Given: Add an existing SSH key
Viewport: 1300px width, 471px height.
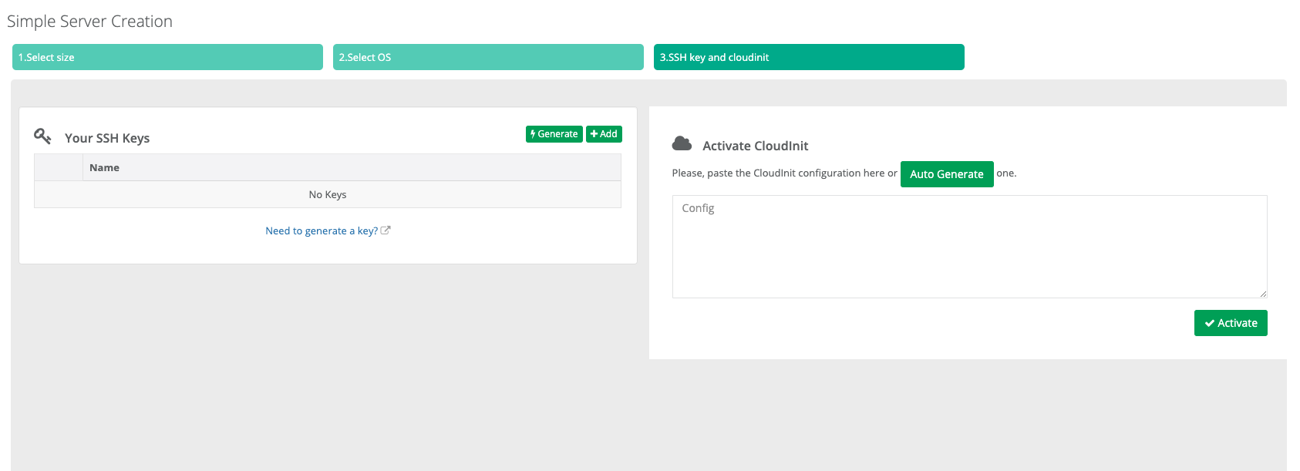Looking at the screenshot, I should click(604, 134).
